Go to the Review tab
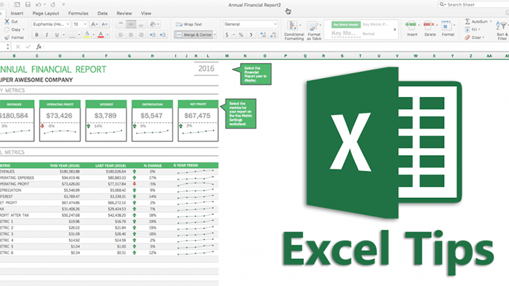The height and width of the screenshot is (286, 509). coord(124,14)
